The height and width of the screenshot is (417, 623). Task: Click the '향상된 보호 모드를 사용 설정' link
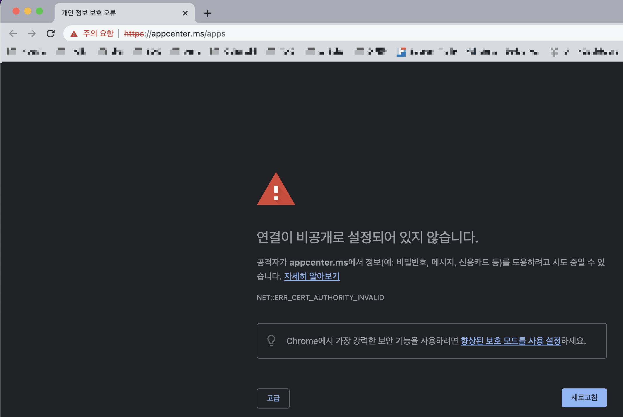[x=510, y=341]
